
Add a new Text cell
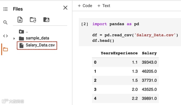tap(104, 6)
